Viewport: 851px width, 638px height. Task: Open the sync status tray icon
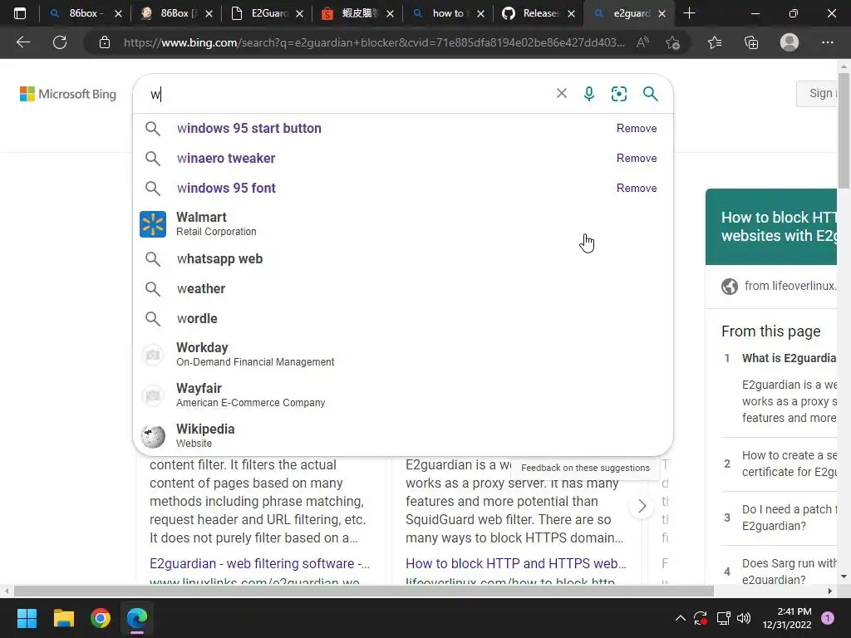coord(701,618)
